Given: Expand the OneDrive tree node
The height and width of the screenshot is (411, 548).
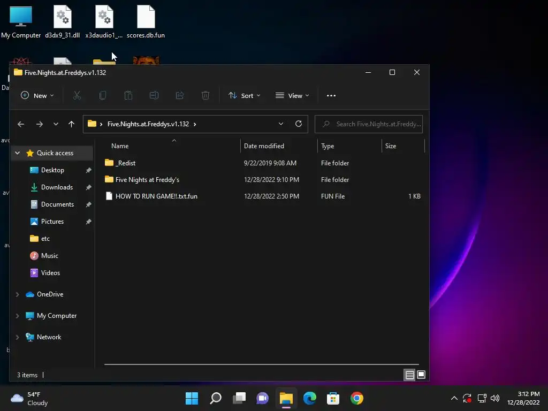Looking at the screenshot, I should [x=18, y=294].
